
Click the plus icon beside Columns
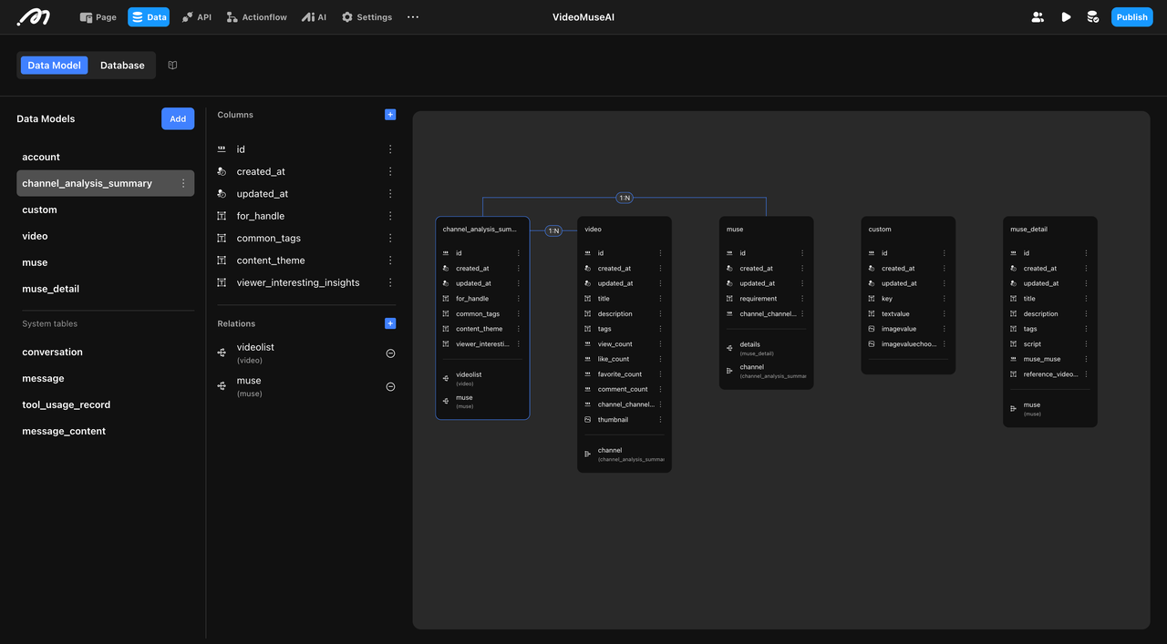click(x=390, y=115)
